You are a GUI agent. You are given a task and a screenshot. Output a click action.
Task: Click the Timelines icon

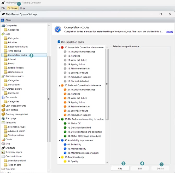click(x=3, y=169)
